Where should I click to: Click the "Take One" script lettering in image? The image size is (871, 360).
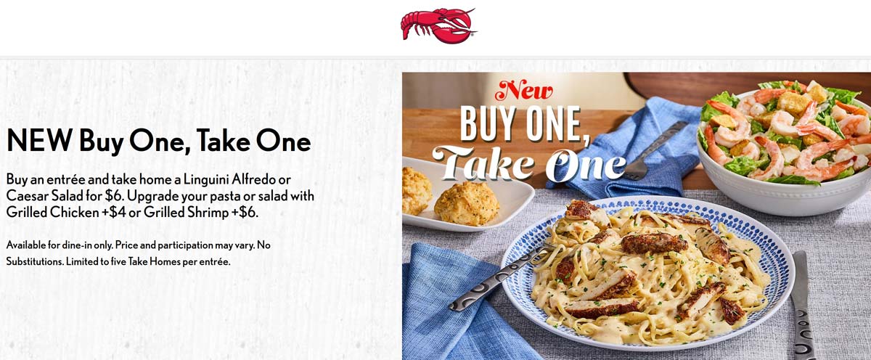coord(529,162)
